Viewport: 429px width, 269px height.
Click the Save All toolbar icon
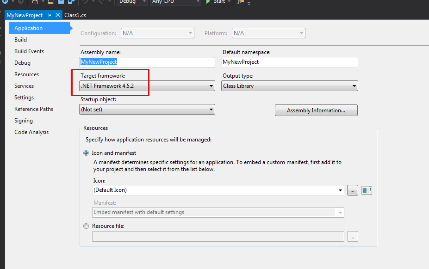(71, 2)
